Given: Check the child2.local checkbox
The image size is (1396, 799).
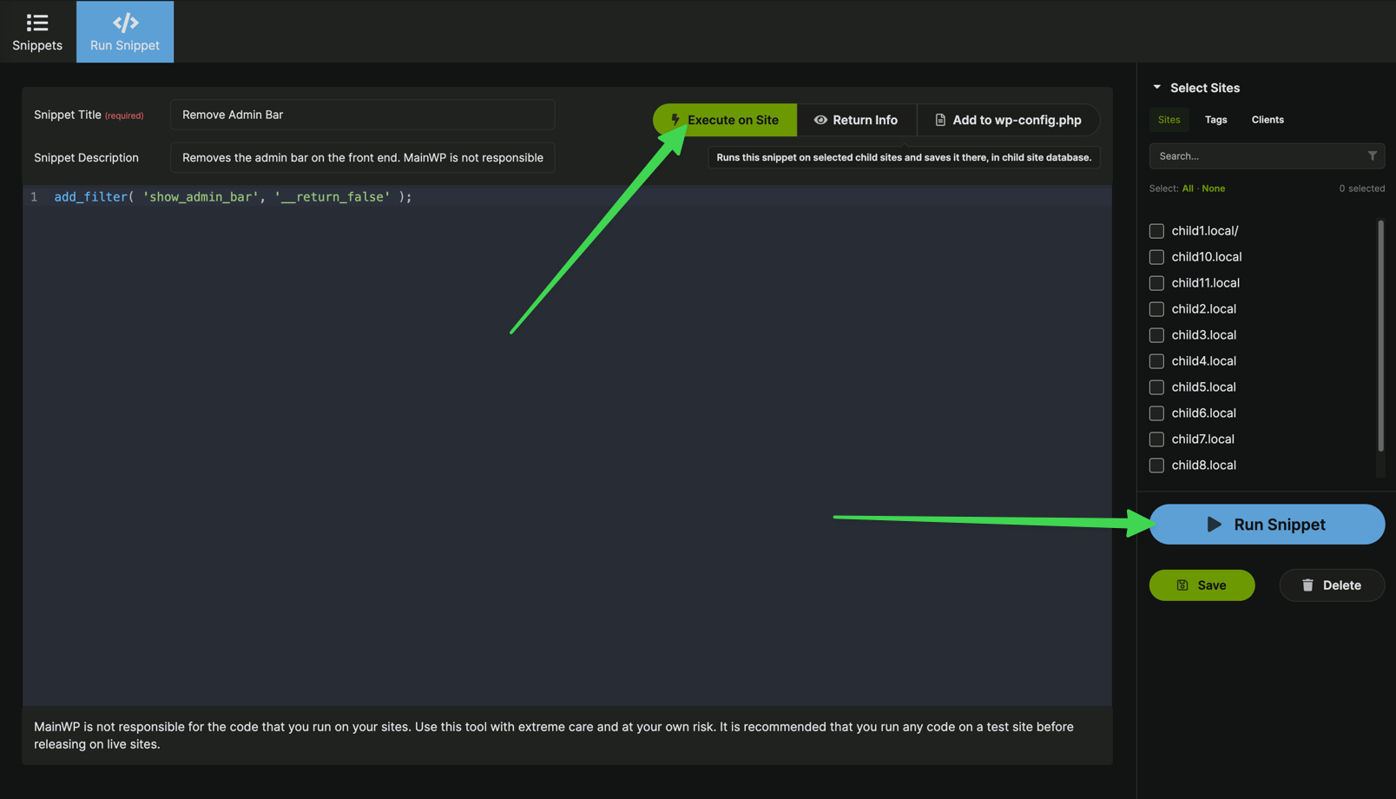Looking at the screenshot, I should tap(1156, 309).
